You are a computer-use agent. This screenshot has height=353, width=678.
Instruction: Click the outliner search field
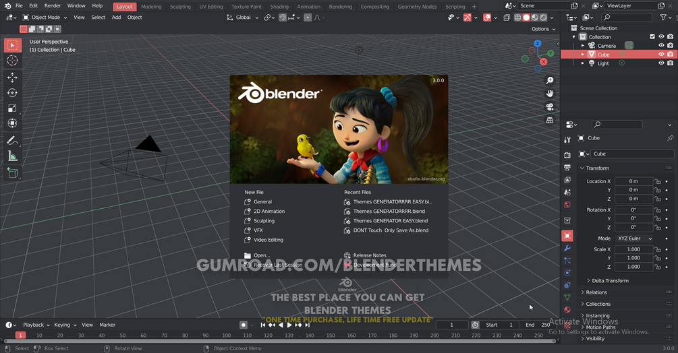(x=627, y=18)
